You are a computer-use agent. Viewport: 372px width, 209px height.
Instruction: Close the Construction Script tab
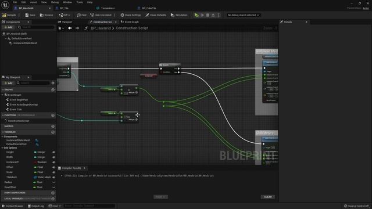click(116, 22)
